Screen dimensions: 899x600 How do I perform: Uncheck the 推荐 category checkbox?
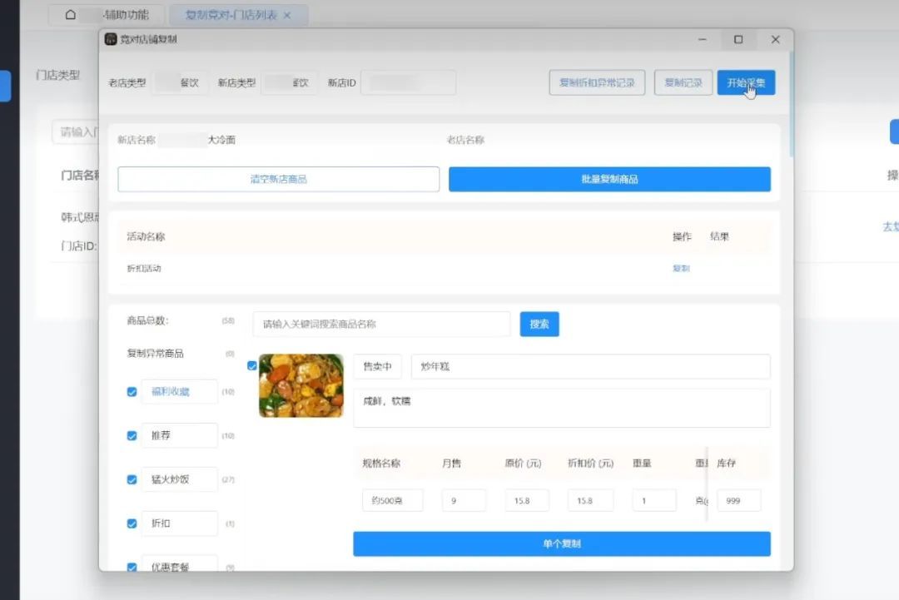tap(132, 435)
